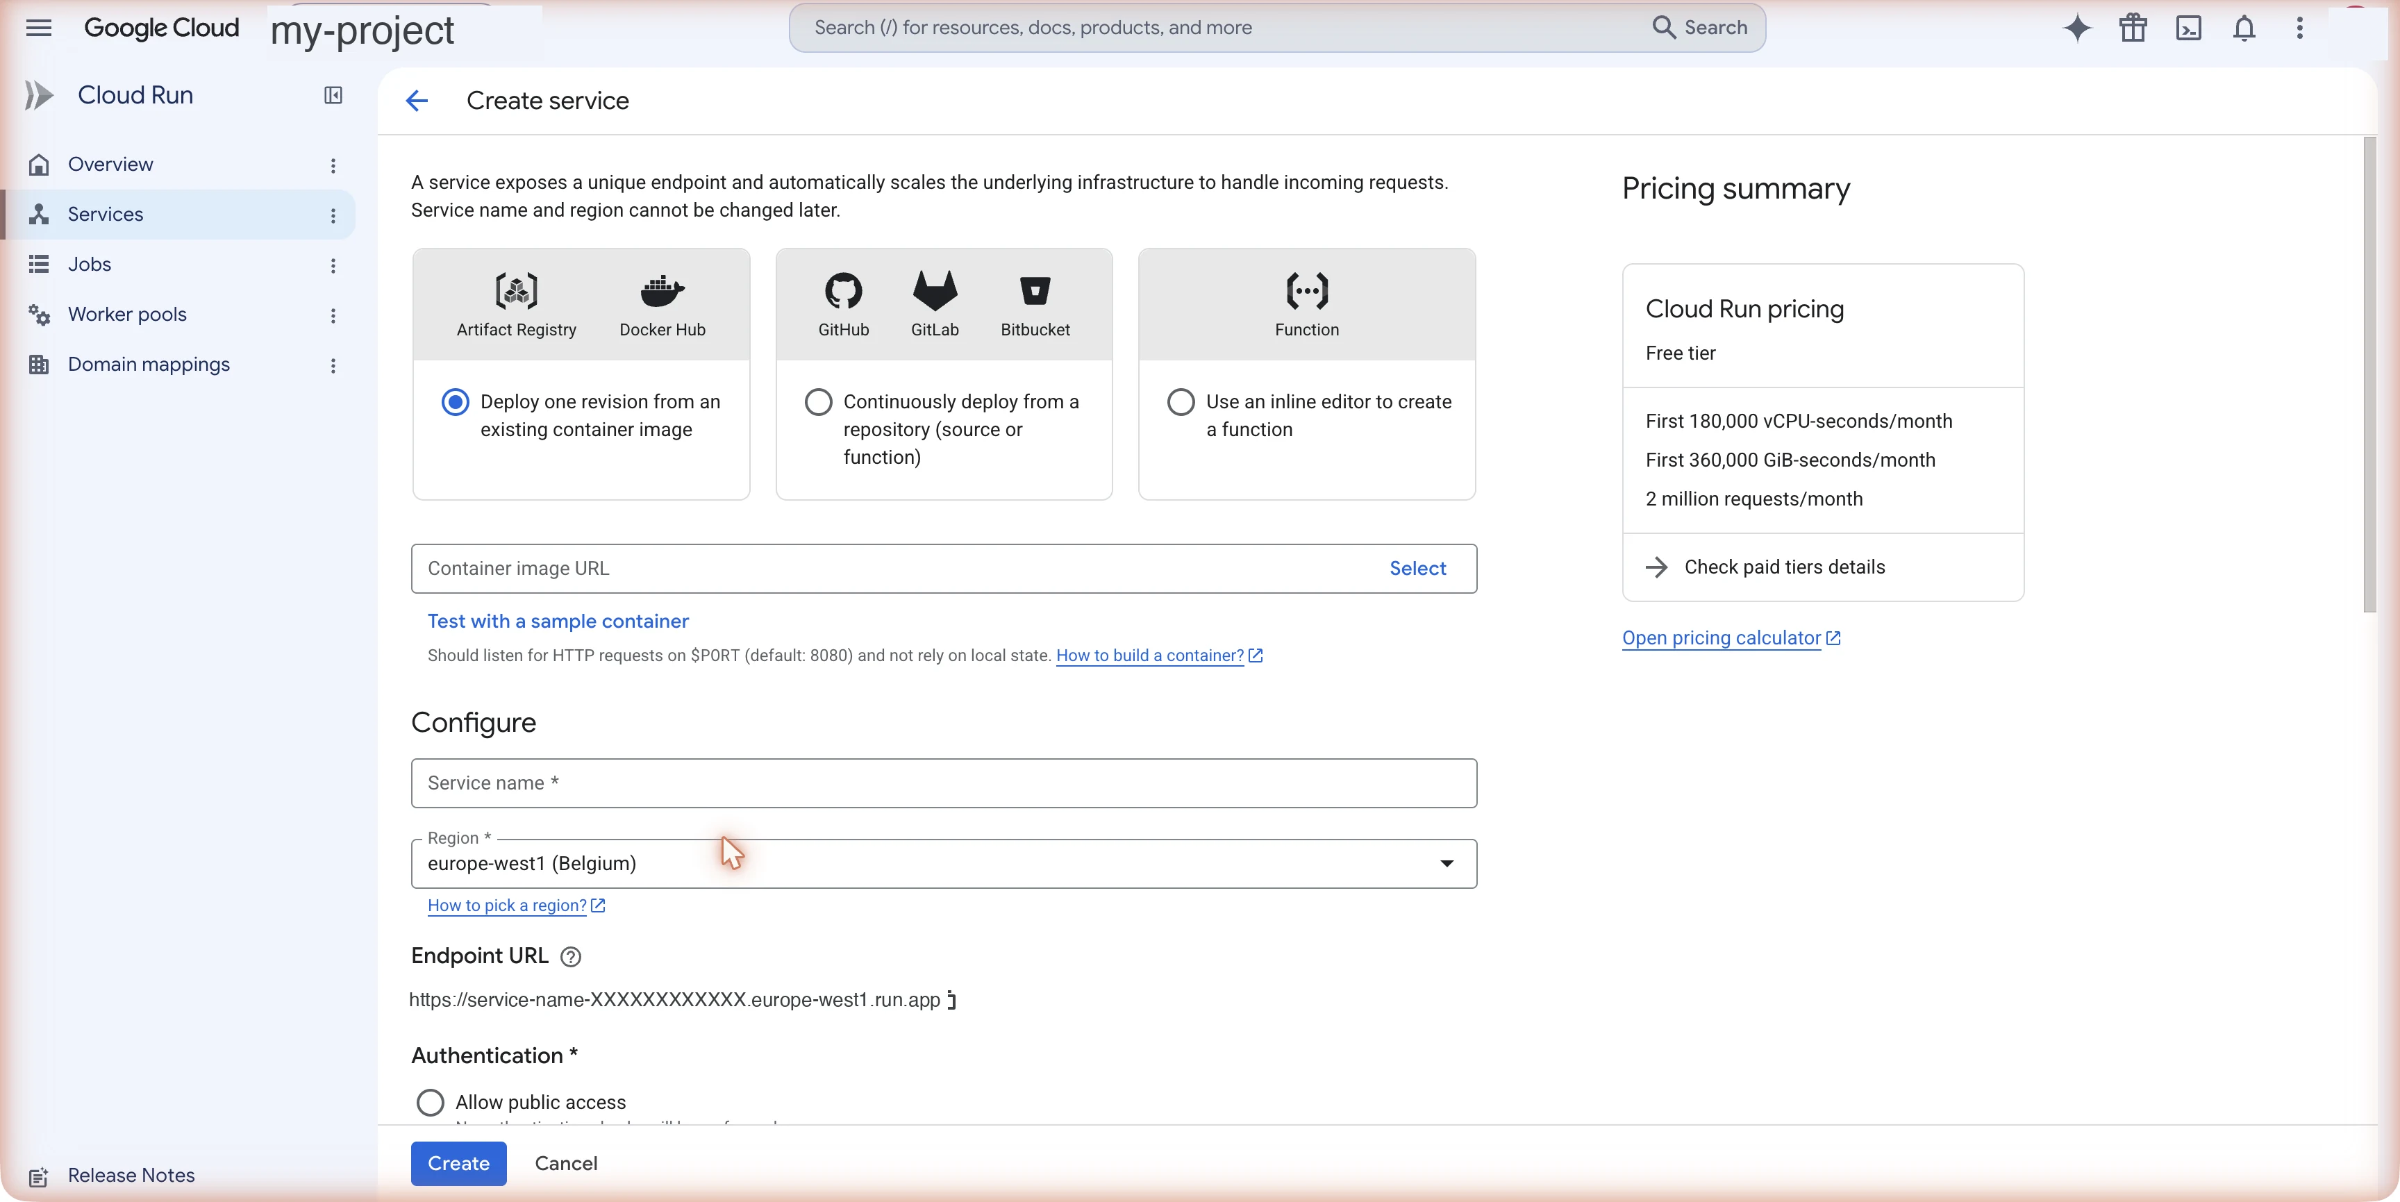Activate Cloud Shell terminal icon
The height and width of the screenshot is (1202, 2400).
click(x=2188, y=28)
